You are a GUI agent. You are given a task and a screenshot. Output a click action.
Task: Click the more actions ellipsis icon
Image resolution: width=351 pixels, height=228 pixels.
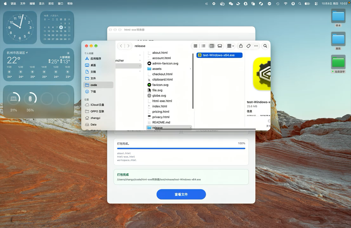pyautogui.click(x=256, y=46)
